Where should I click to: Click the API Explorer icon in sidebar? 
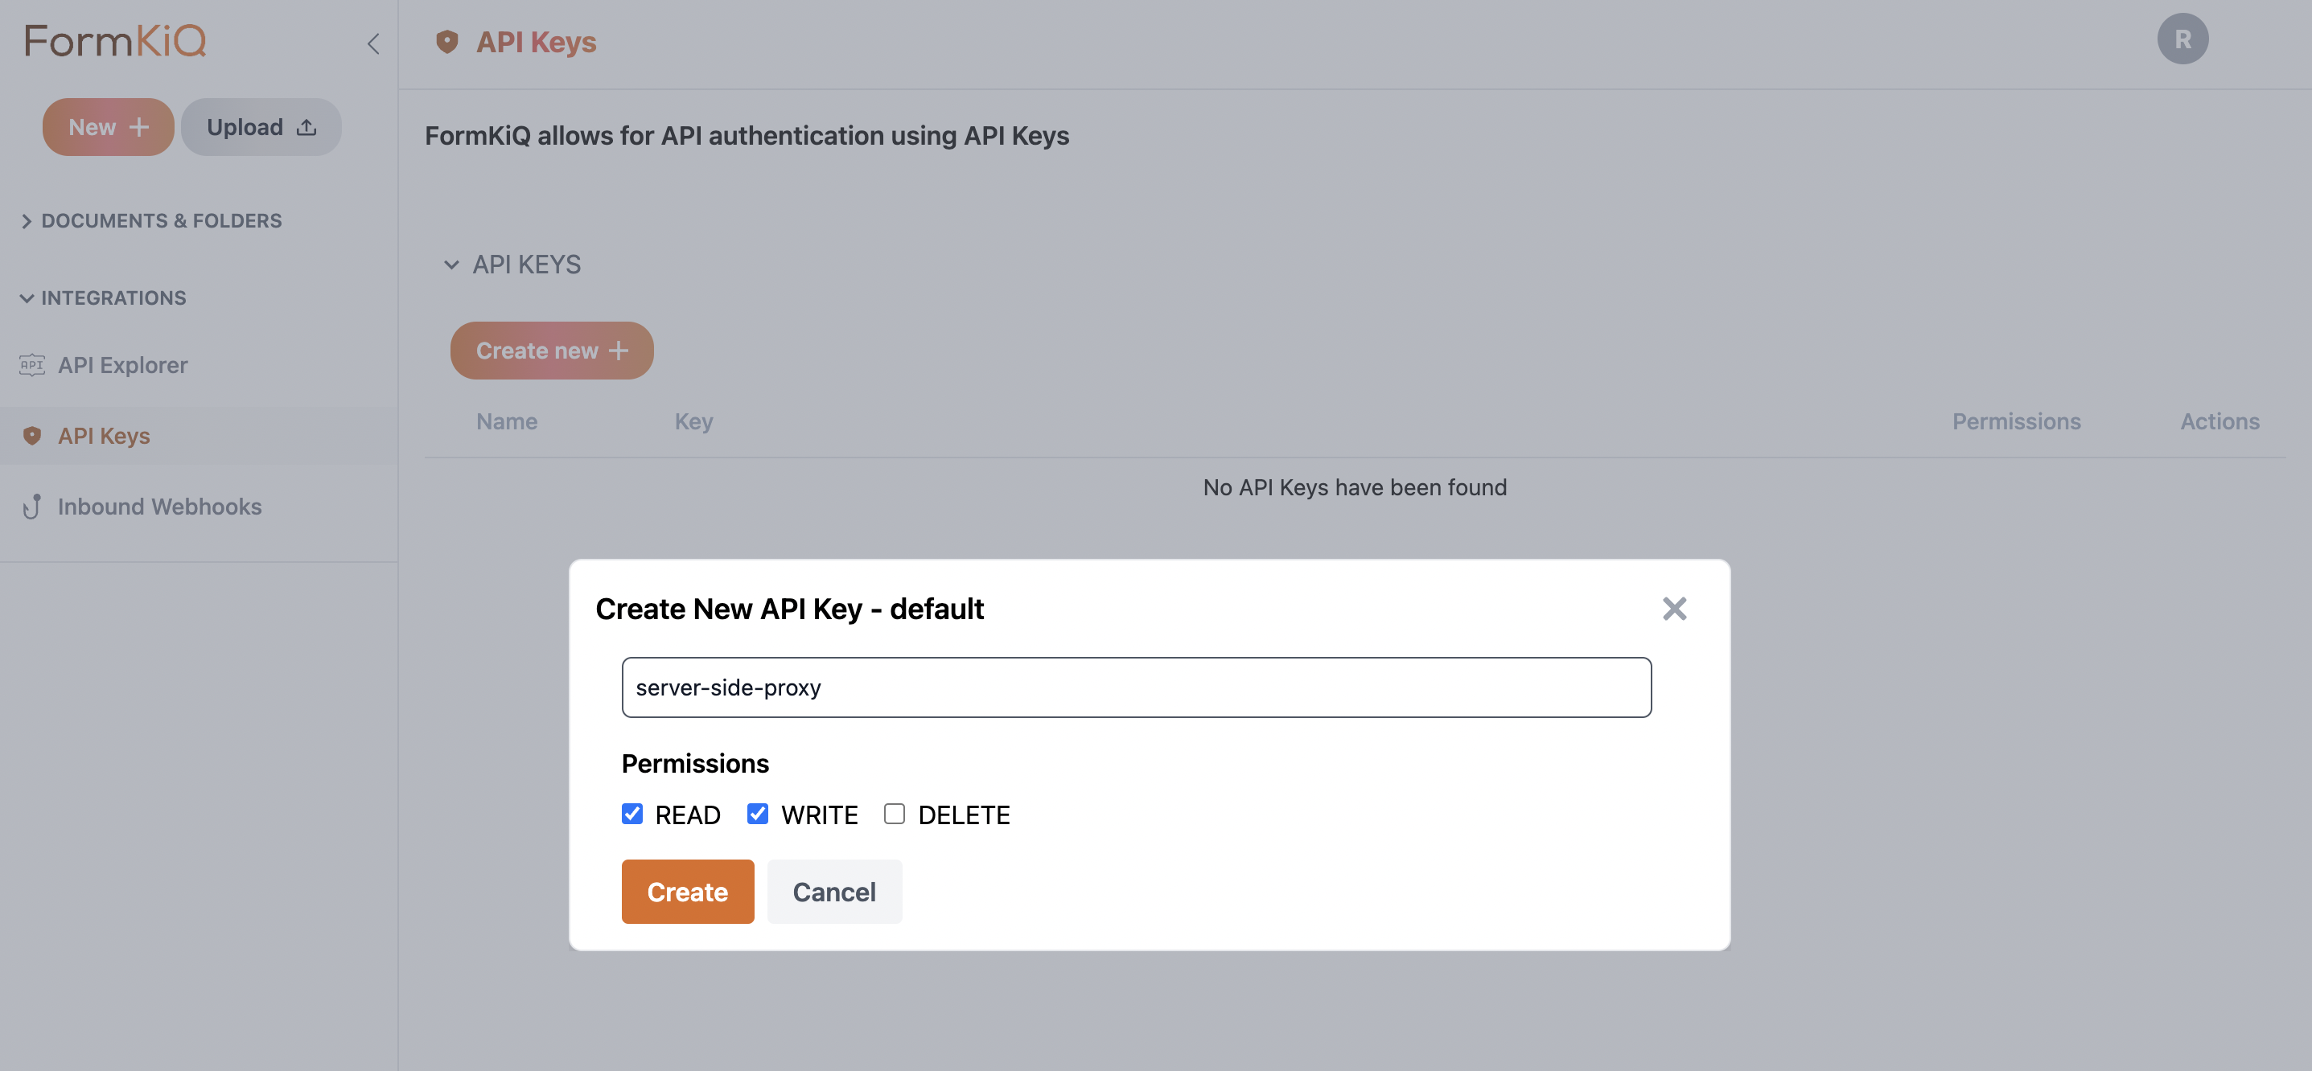[x=32, y=365]
